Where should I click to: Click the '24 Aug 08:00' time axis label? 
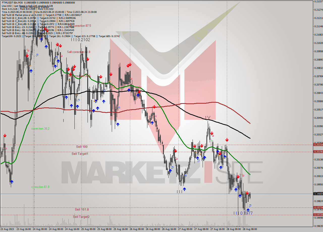pos(56,229)
